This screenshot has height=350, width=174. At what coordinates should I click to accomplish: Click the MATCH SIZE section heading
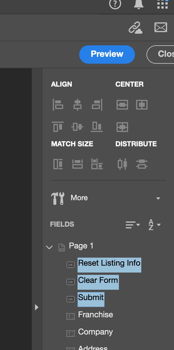(72, 144)
